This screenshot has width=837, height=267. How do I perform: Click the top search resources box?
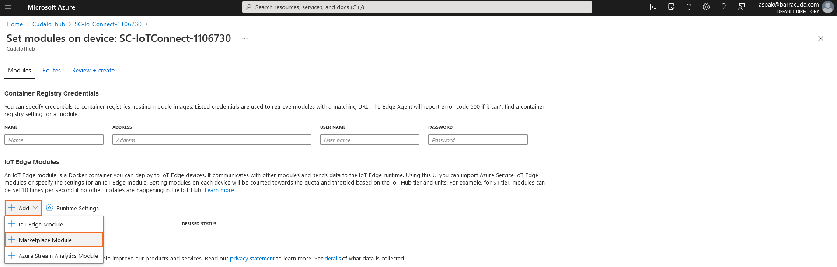417,7
